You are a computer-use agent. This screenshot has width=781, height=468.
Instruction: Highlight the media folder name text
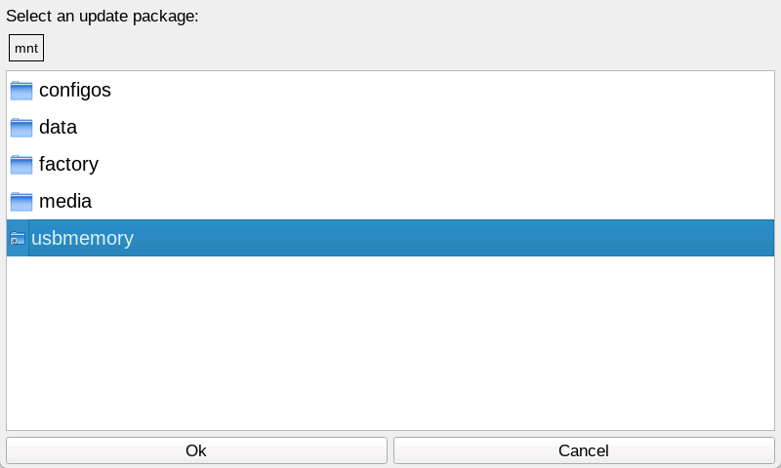pos(65,202)
